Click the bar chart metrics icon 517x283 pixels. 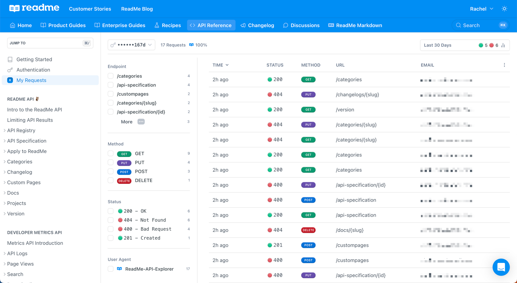pyautogui.click(x=504, y=45)
